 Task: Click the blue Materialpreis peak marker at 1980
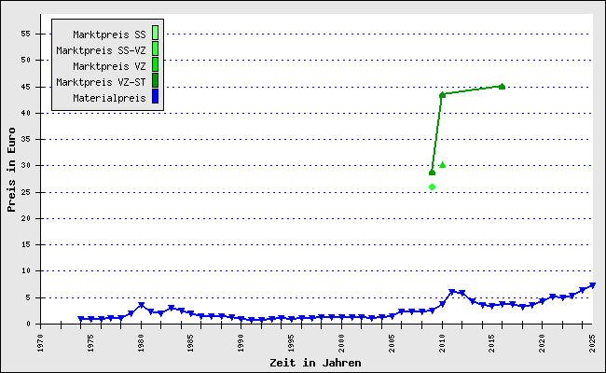point(141,305)
